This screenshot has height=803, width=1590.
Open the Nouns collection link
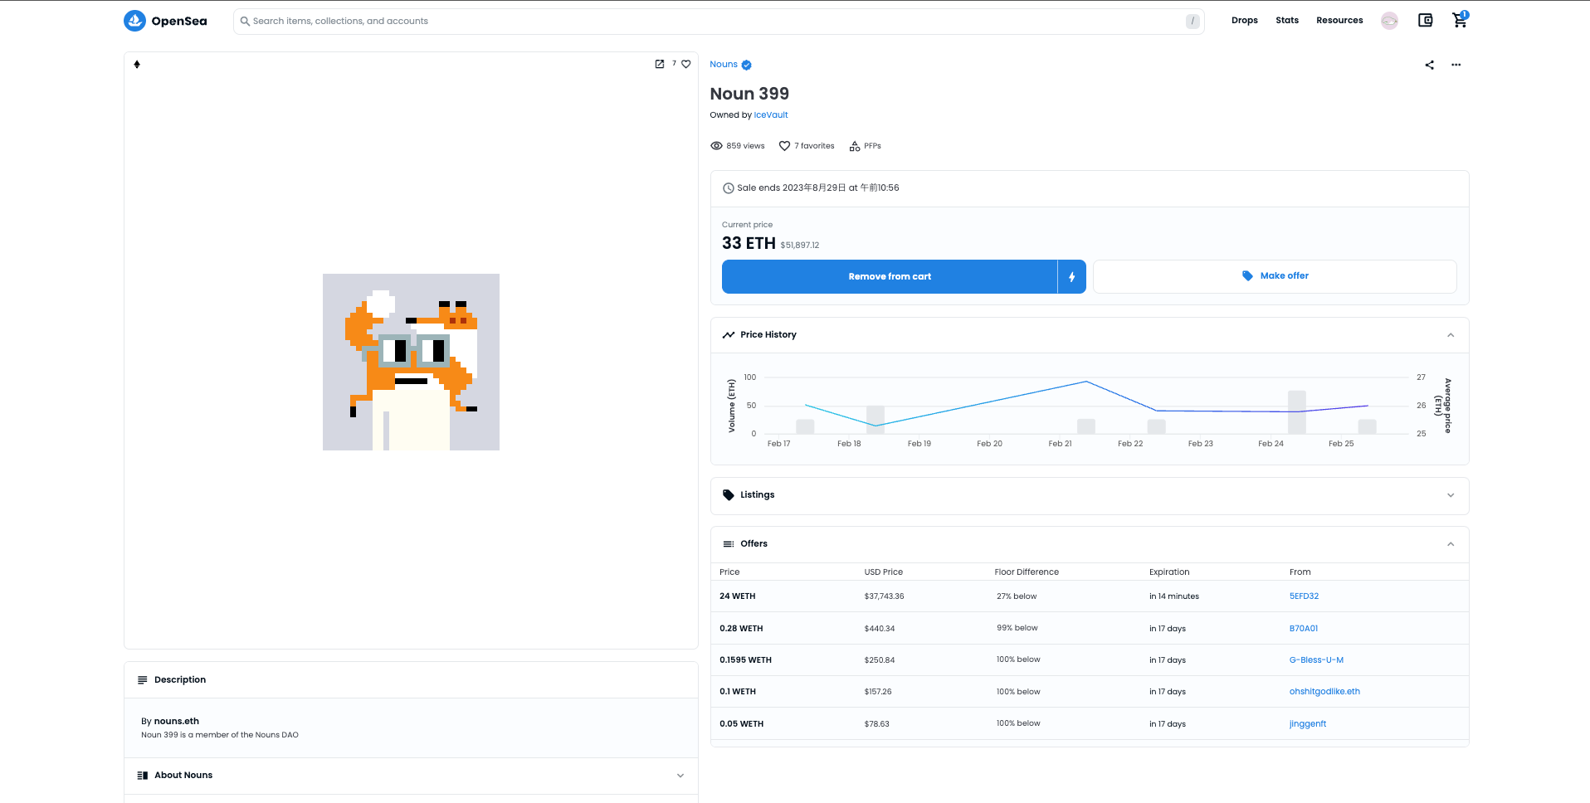point(724,65)
